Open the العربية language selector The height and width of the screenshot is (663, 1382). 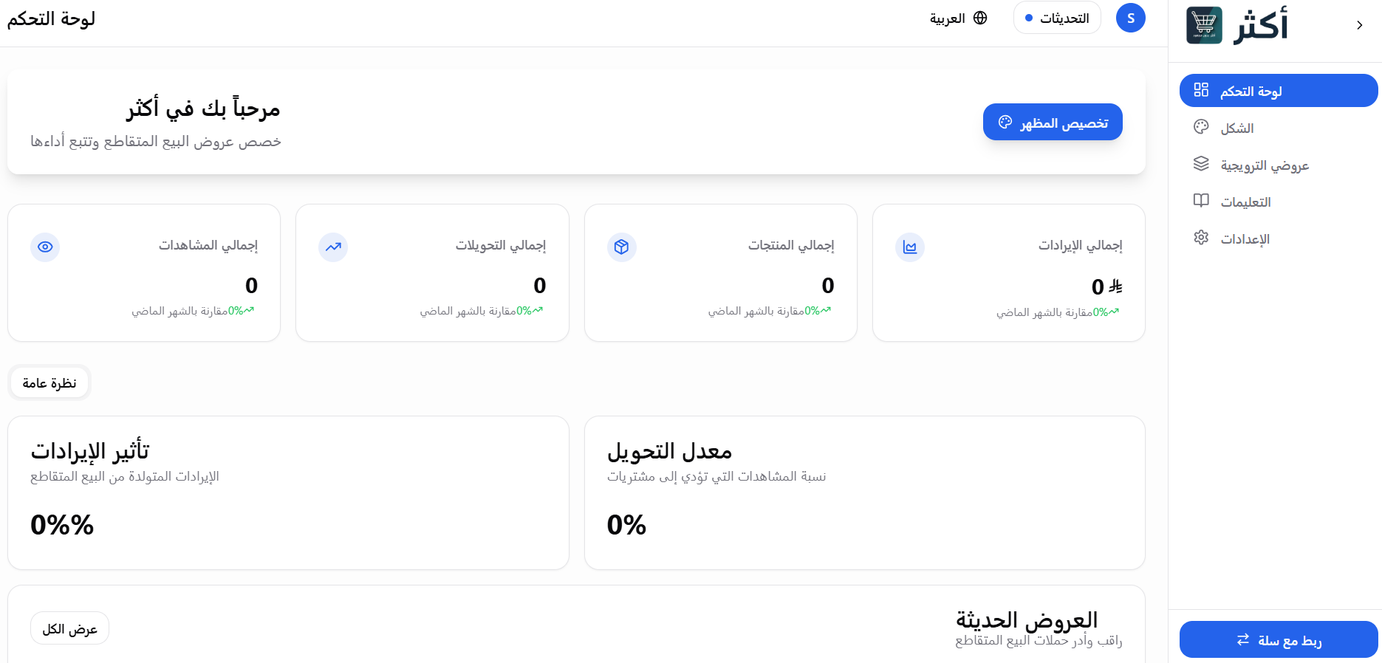tap(958, 18)
